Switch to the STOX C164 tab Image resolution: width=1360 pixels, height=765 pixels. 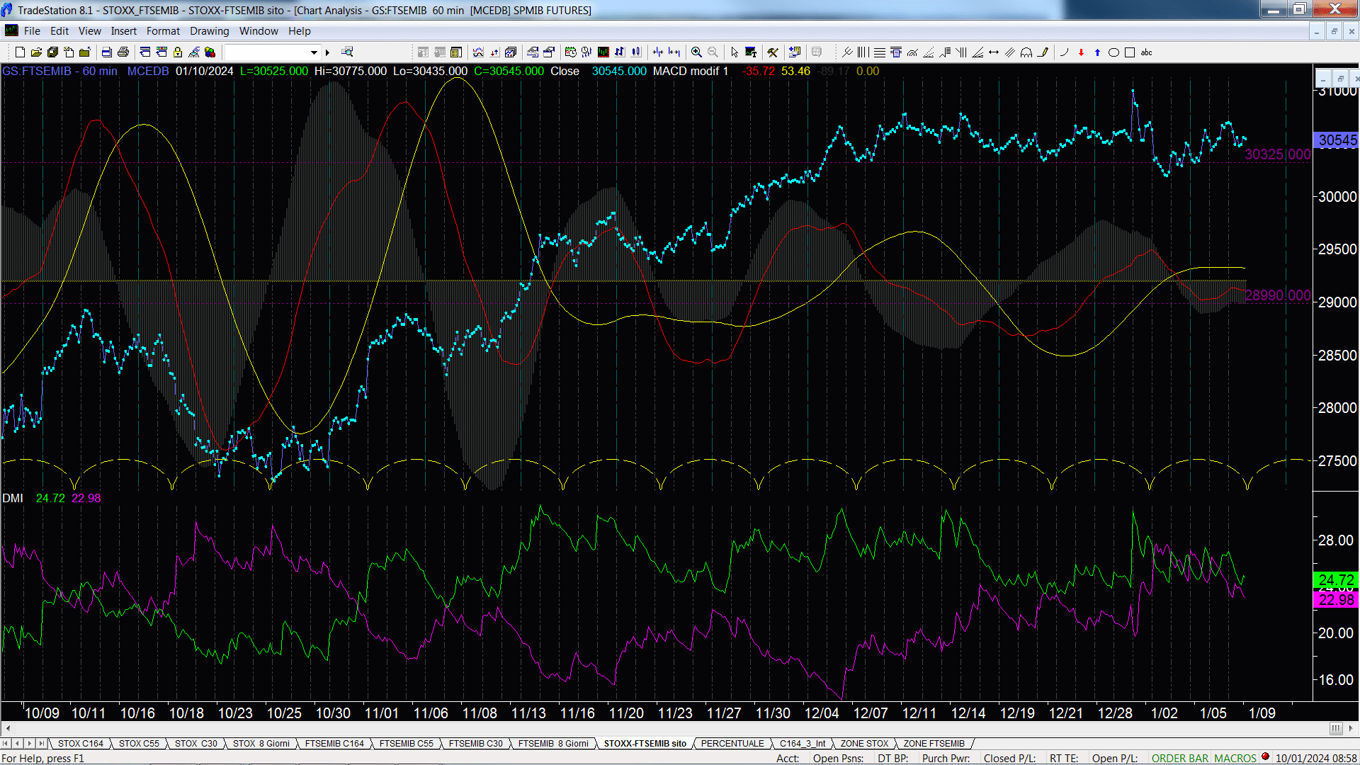80,743
